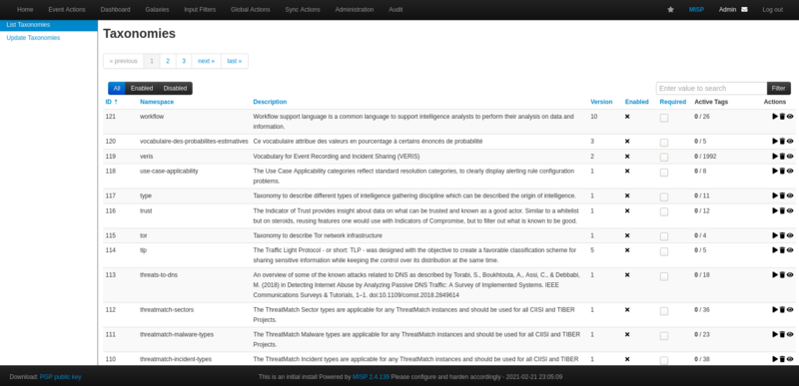Delete the veris taxonomy with trash icon
Screen dimensions: 799x386
pyautogui.click(x=782, y=157)
